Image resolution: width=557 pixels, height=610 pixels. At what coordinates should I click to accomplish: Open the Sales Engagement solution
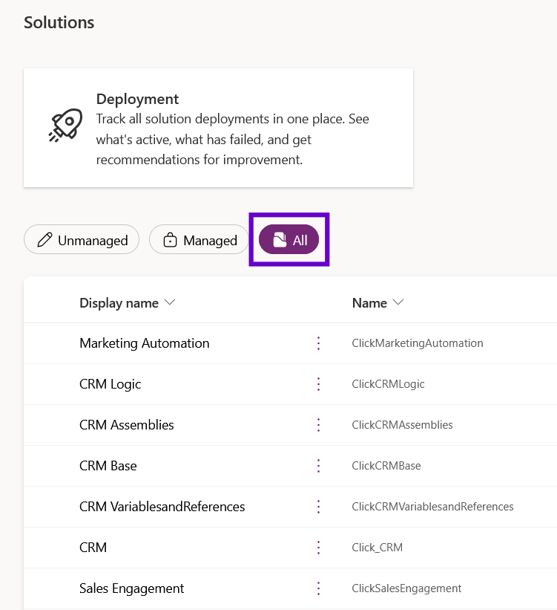pos(132,588)
